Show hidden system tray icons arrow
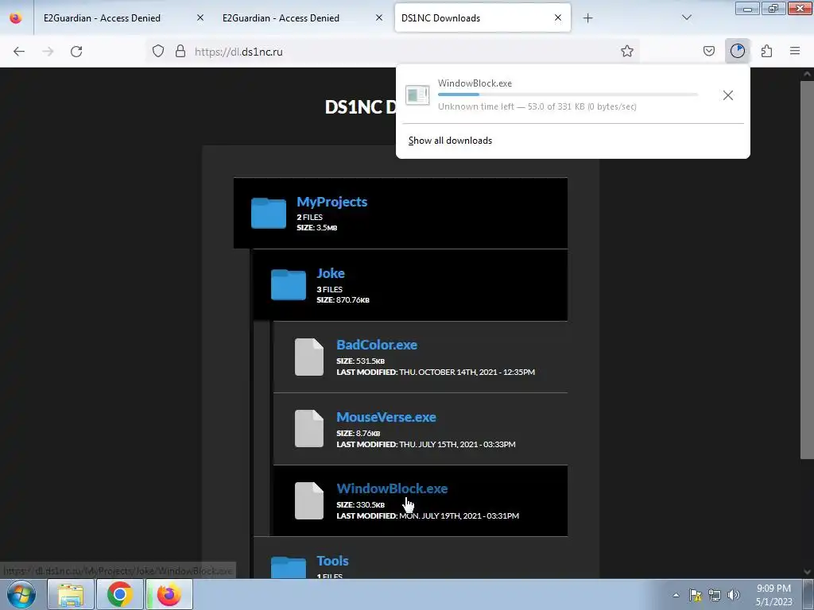The width and height of the screenshot is (814, 610). tap(676, 595)
